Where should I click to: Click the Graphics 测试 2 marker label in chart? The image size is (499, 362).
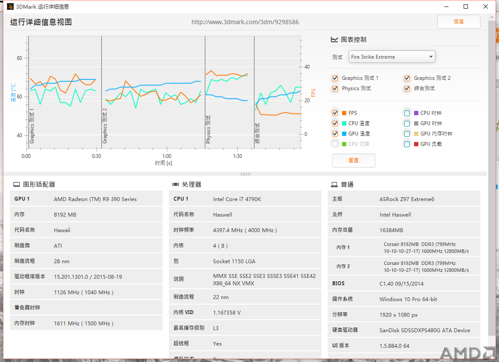pos(105,126)
